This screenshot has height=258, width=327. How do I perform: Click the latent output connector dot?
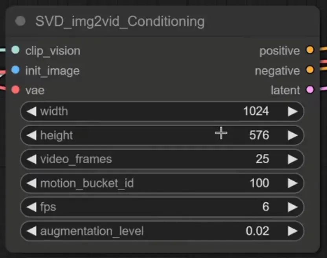coord(310,90)
